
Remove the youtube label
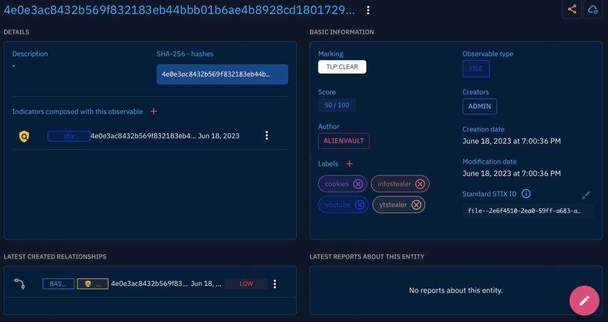[359, 205]
